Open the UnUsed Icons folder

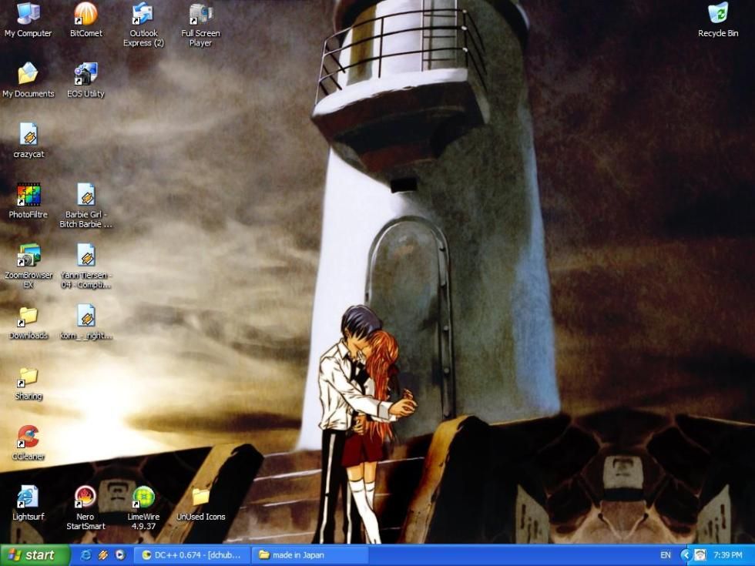201,504
